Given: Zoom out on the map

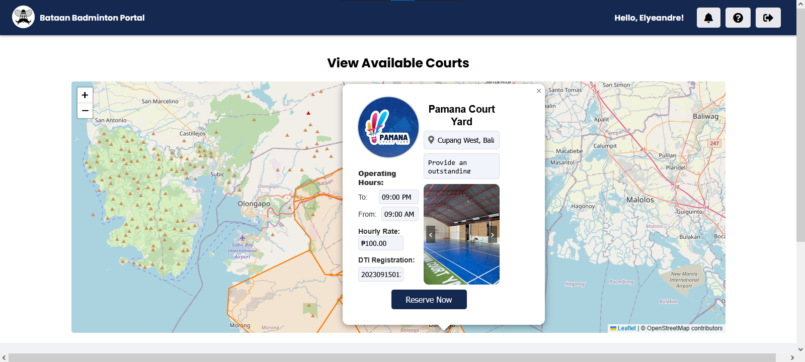Looking at the screenshot, I should click(85, 111).
